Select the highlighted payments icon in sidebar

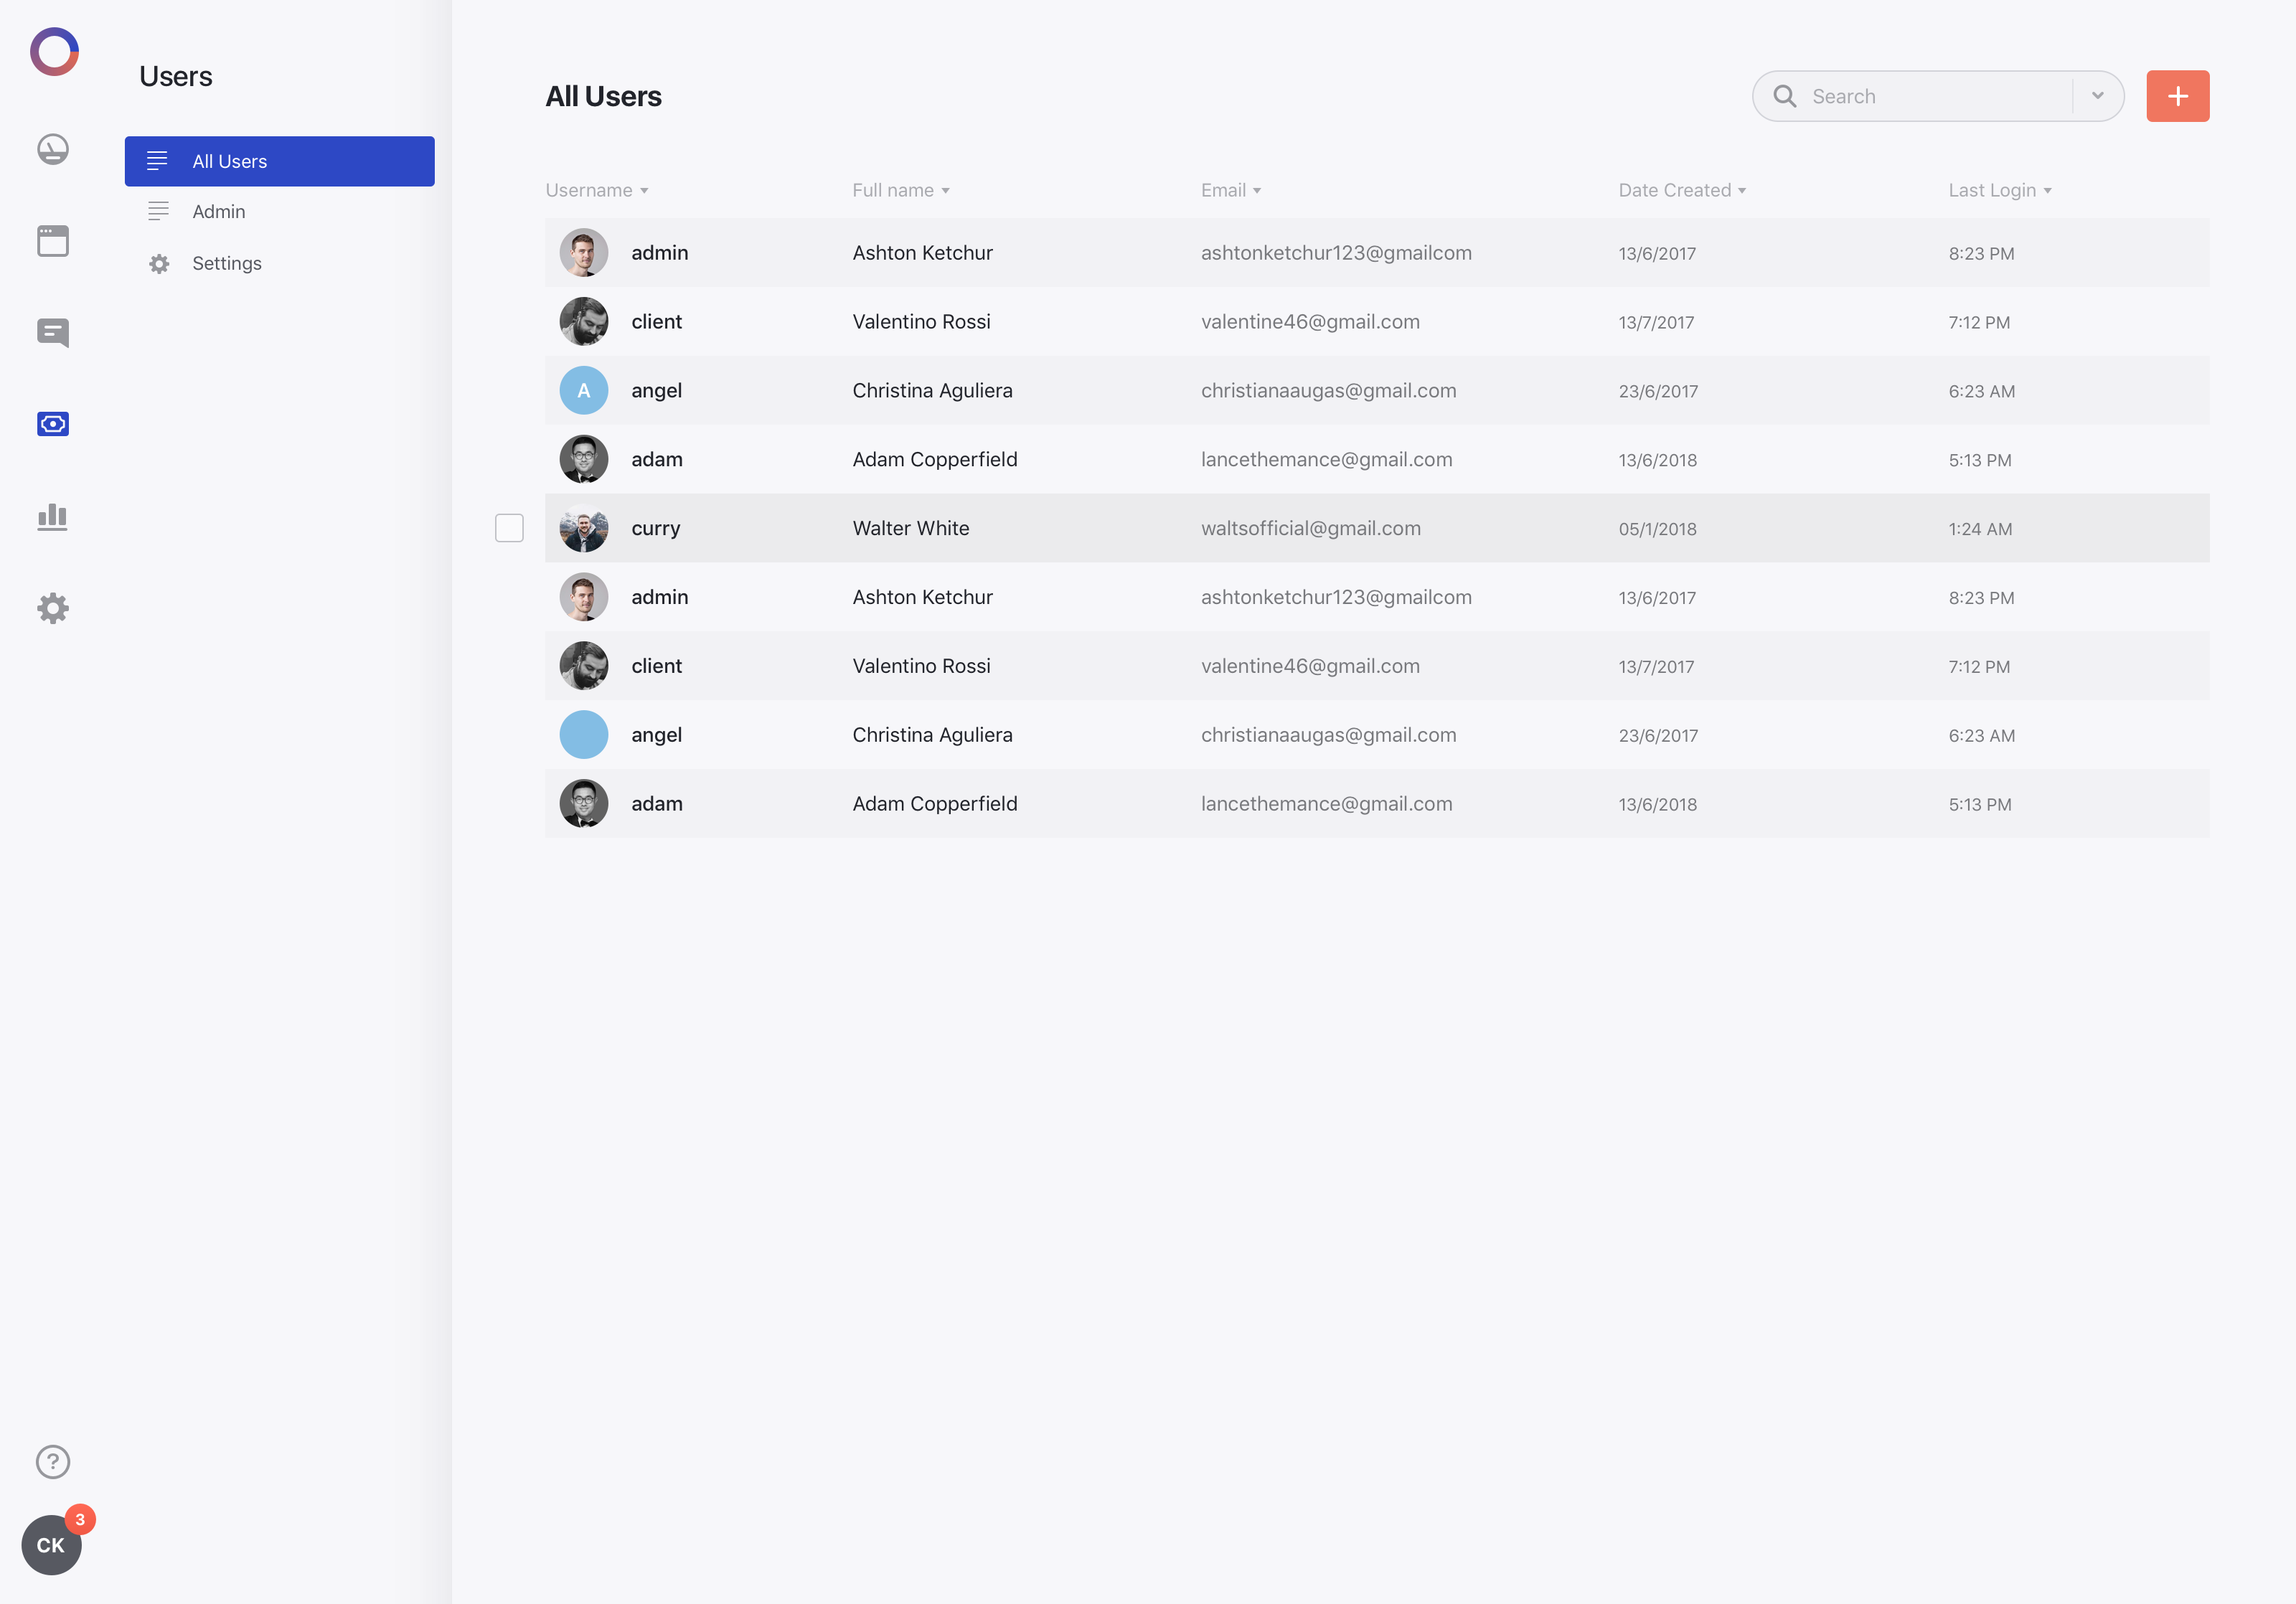[52, 423]
